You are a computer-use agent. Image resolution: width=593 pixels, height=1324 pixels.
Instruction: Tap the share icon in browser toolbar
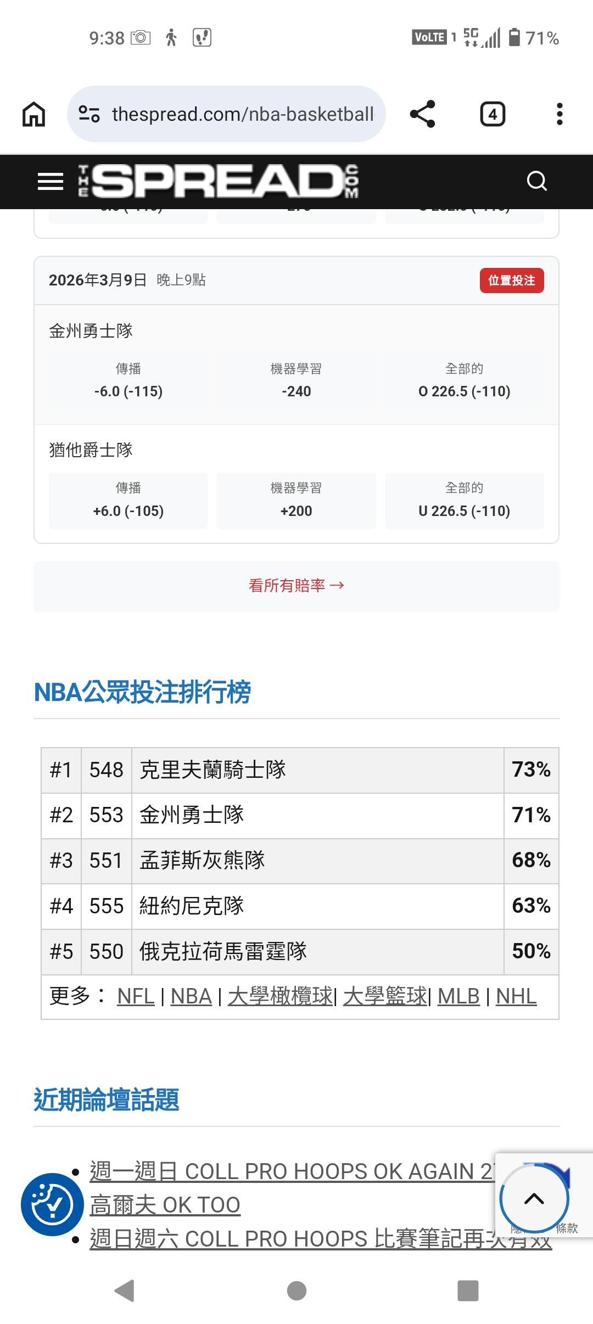422,114
